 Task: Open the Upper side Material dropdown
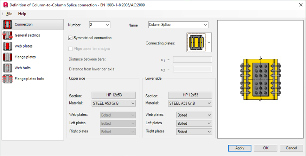[114, 103]
